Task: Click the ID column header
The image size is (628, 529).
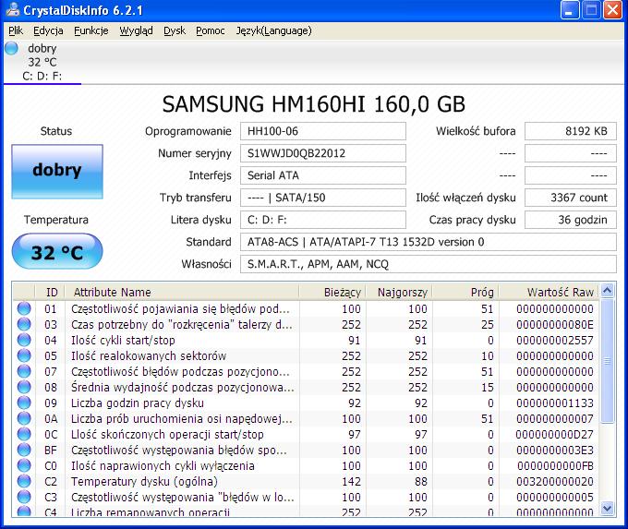Action: tap(51, 293)
